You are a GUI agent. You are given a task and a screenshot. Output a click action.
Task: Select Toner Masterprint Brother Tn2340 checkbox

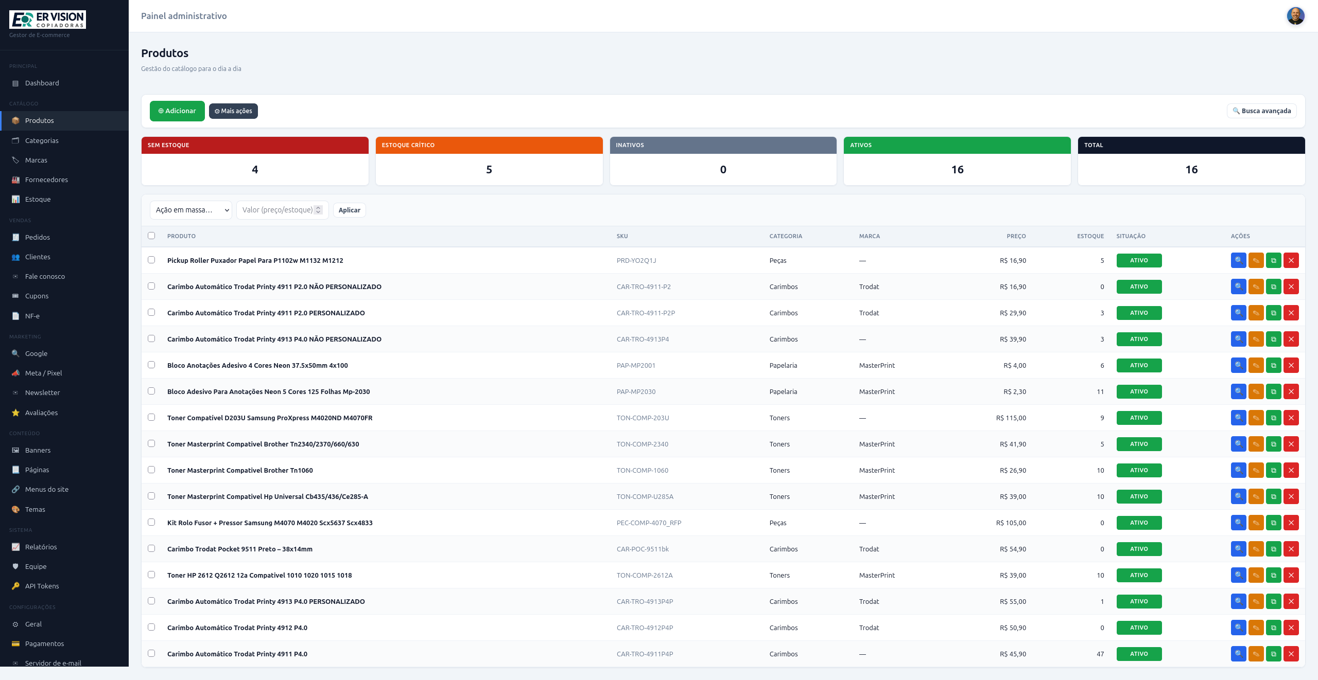click(x=151, y=443)
